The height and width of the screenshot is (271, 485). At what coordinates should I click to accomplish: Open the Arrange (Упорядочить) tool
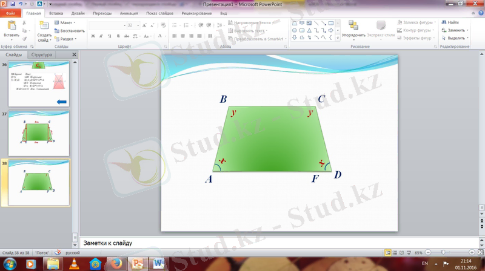coord(353,27)
